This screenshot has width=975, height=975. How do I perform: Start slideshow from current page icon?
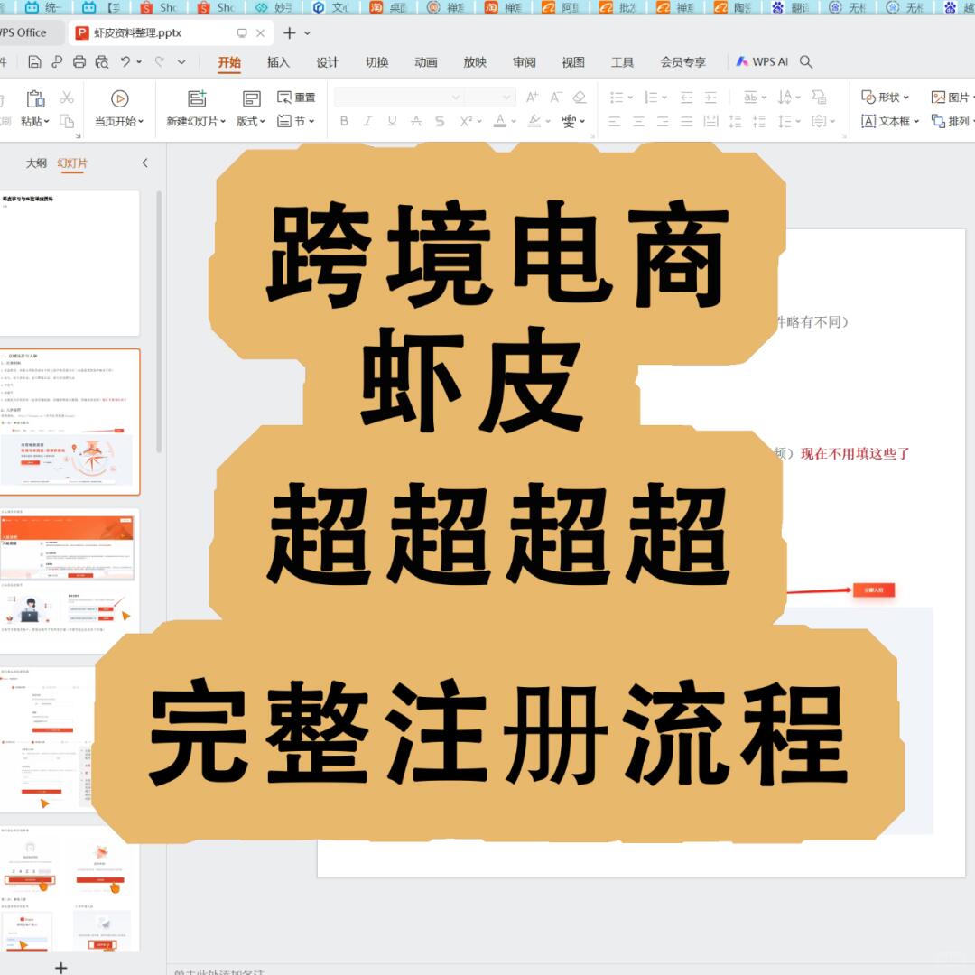(119, 98)
